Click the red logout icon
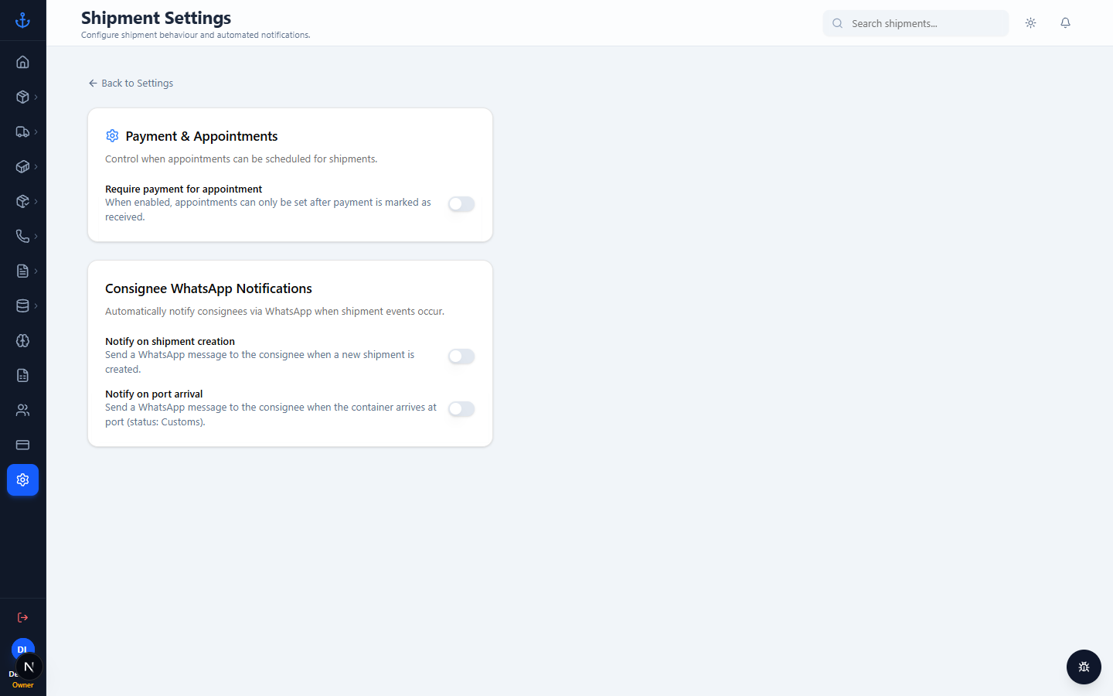Image resolution: width=1113 pixels, height=696 pixels. tap(22, 617)
